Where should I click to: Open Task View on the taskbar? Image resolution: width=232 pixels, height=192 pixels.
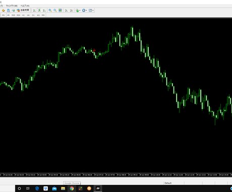(x=28, y=188)
